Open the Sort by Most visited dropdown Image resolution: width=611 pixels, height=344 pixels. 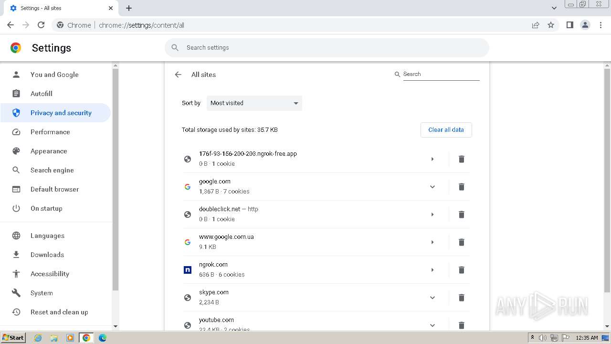coord(254,103)
